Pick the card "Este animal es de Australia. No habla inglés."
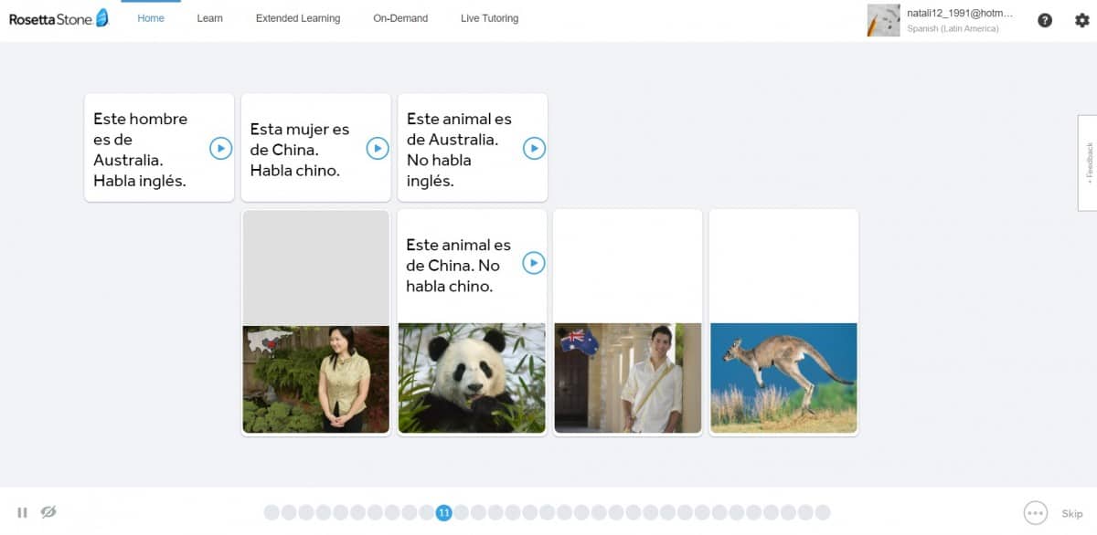The image size is (1097, 535). point(473,148)
